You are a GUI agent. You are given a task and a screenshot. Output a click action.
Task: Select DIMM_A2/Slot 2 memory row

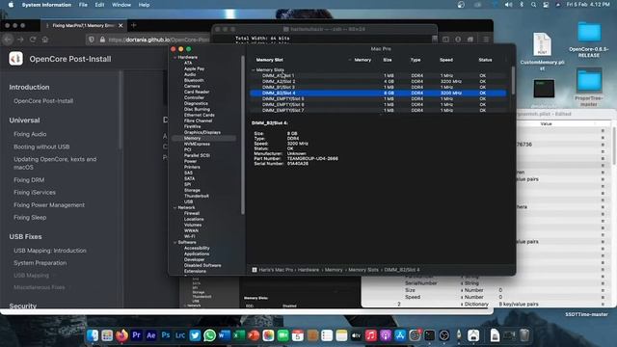pos(378,81)
